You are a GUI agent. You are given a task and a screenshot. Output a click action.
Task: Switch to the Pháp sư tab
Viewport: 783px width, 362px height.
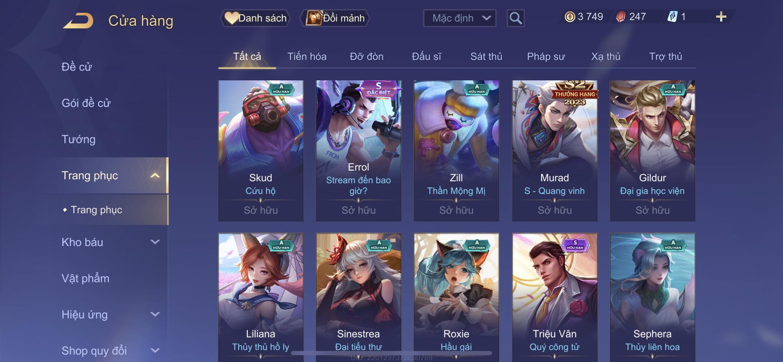(x=546, y=57)
